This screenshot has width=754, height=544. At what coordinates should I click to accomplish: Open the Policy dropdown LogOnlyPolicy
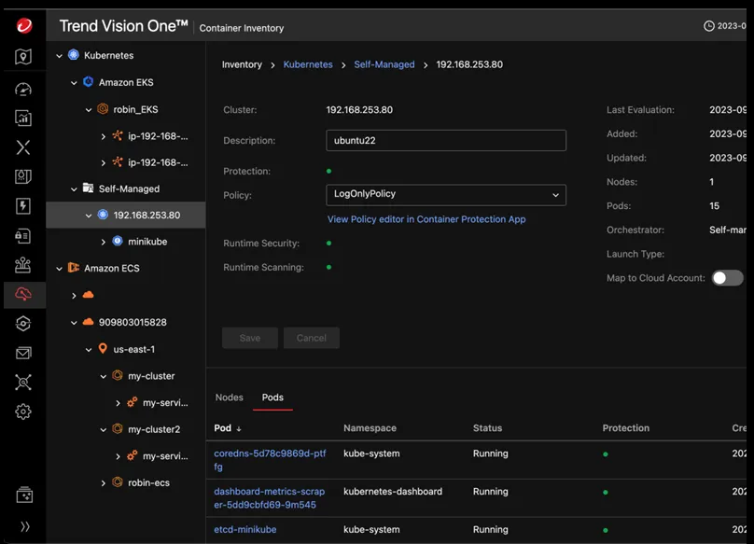click(445, 194)
